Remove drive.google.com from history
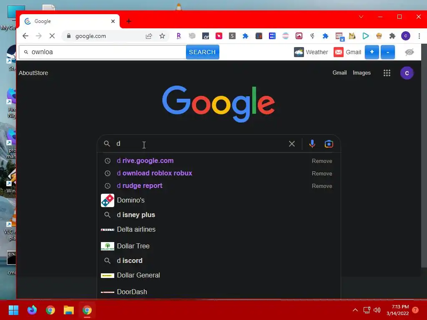The width and height of the screenshot is (427, 320). [x=322, y=161]
